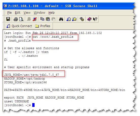The height and width of the screenshot is (116, 140).
Task: Click the 'unset USERNAME' line
Action: coord(17,101)
